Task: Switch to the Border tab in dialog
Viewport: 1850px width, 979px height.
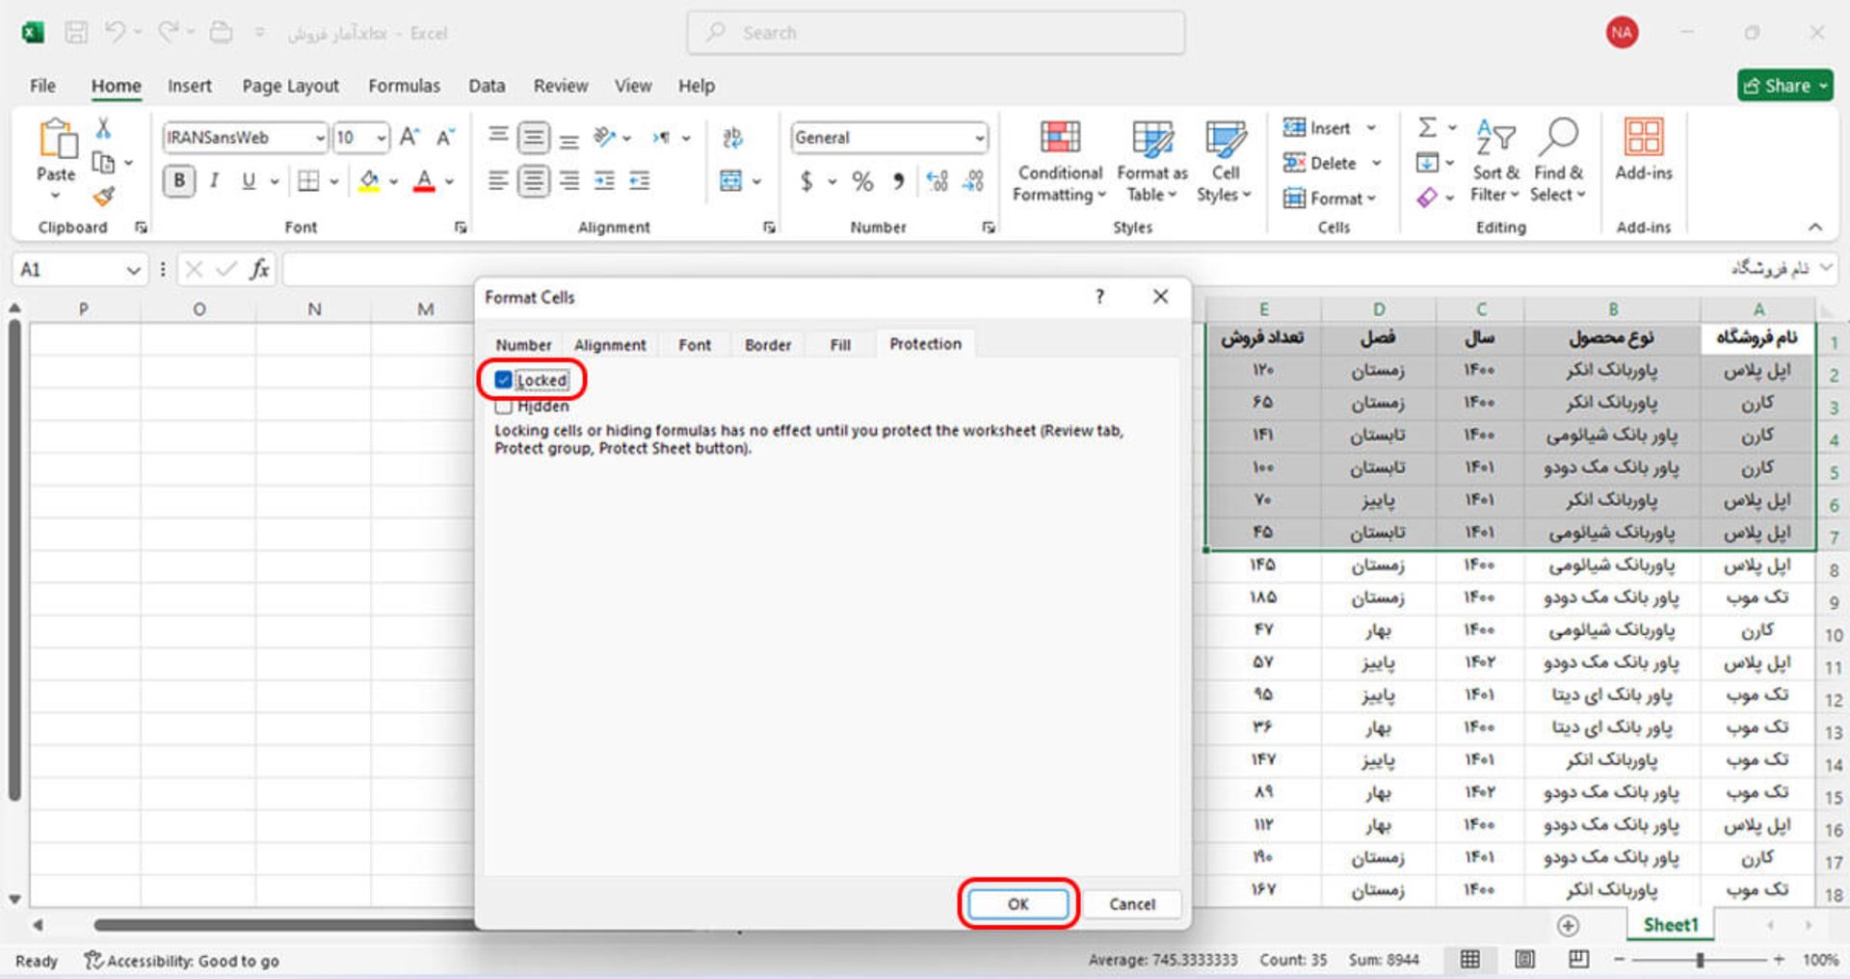Action: pos(767,345)
